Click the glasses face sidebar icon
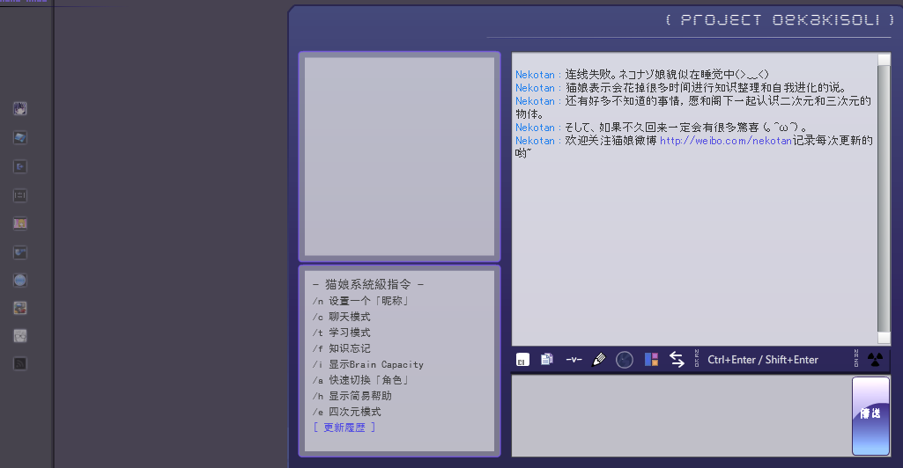This screenshot has width=903, height=468. 20,336
